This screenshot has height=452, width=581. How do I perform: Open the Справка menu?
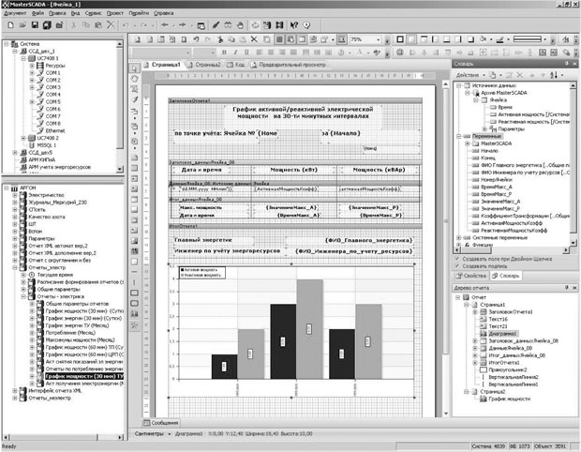164,13
